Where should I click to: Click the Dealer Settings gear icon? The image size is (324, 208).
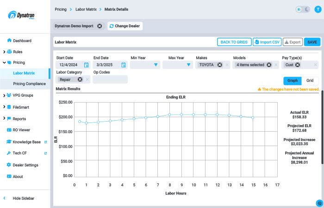(9, 165)
